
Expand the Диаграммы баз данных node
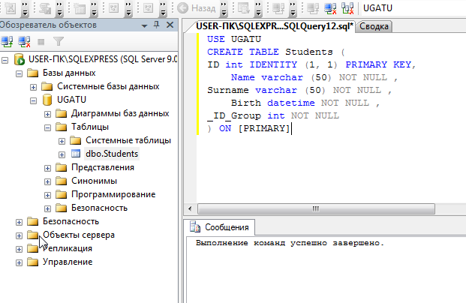pos(47,114)
